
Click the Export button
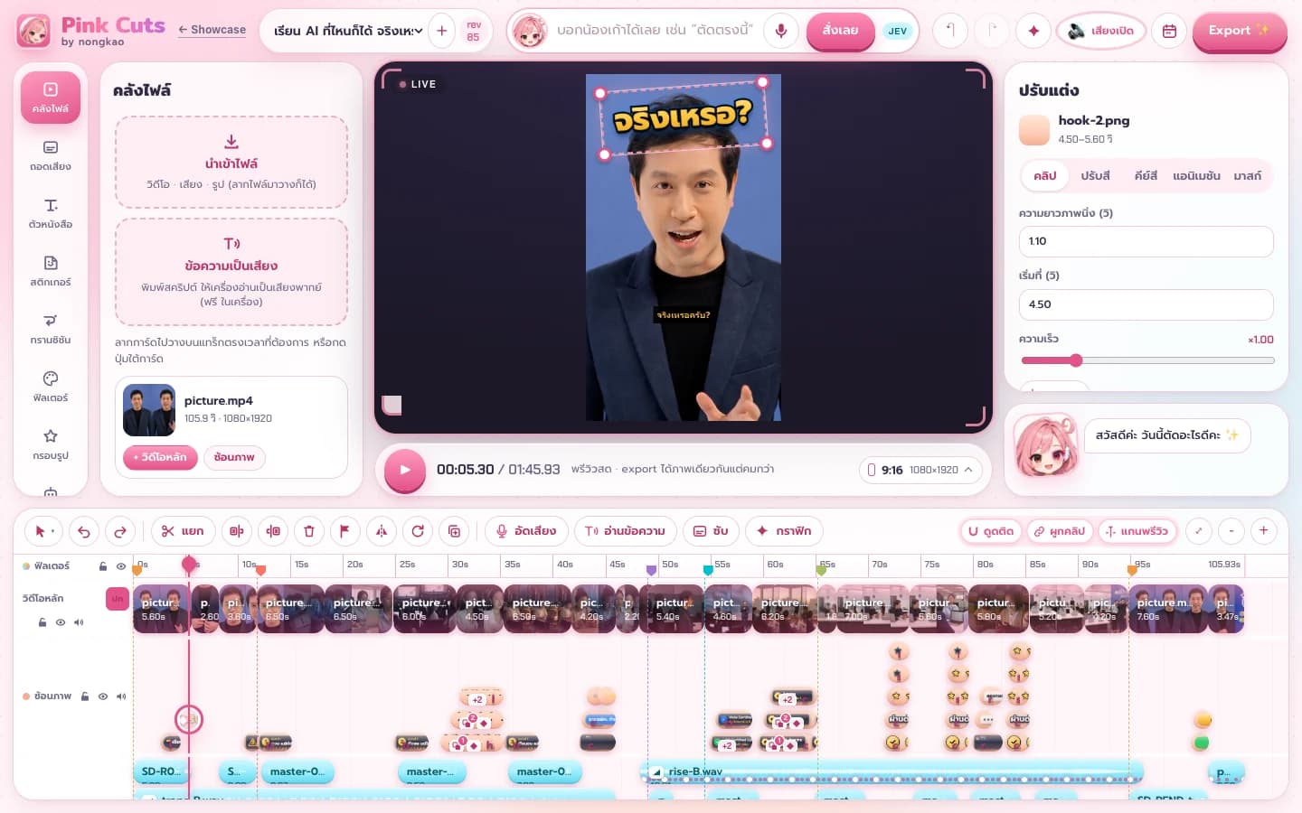tap(1240, 31)
